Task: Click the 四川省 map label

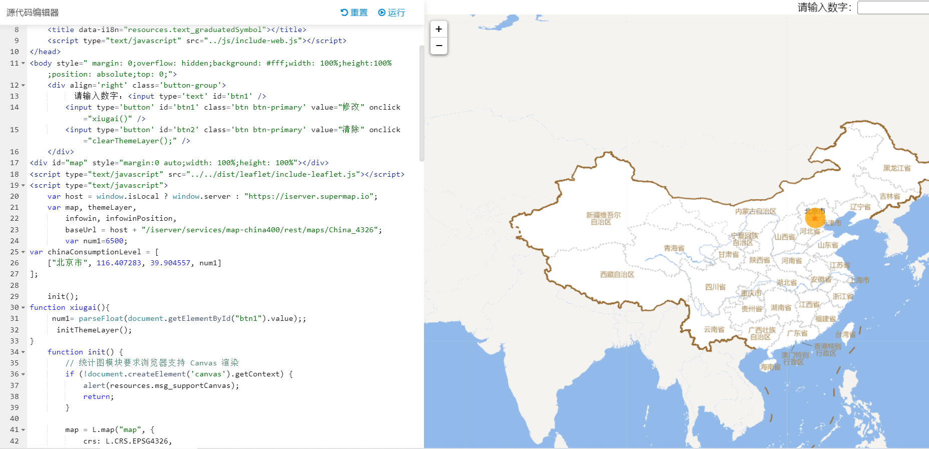Action: pyautogui.click(x=715, y=287)
